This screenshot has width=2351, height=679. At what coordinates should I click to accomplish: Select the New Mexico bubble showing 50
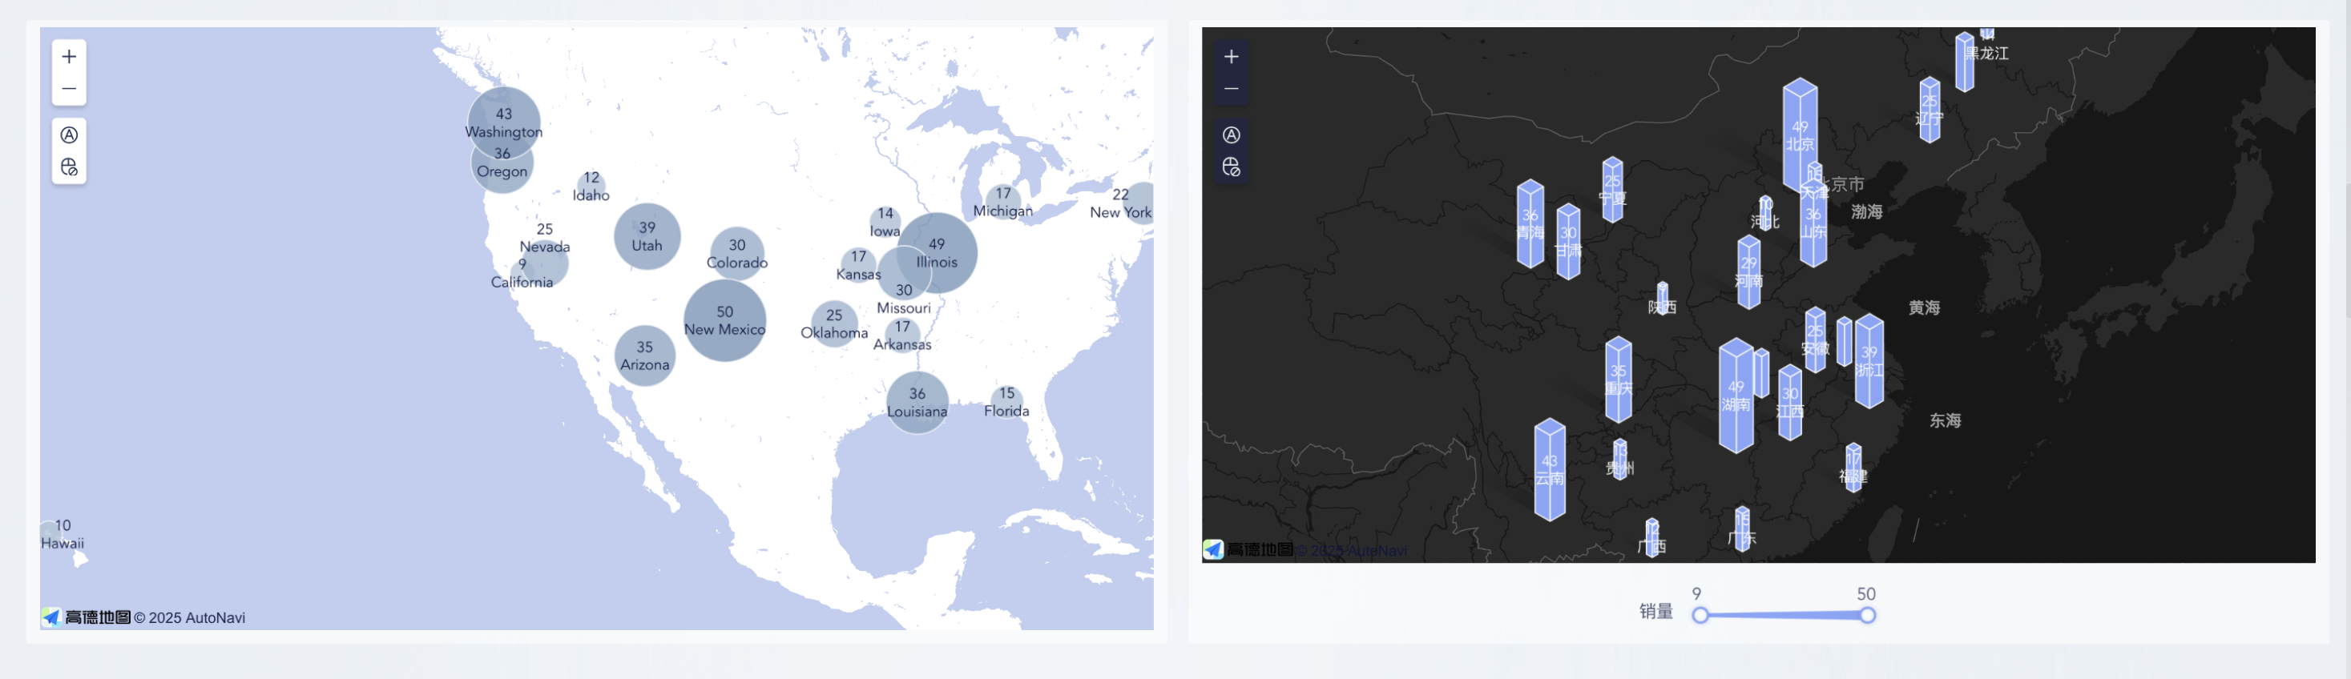pyautogui.click(x=724, y=320)
